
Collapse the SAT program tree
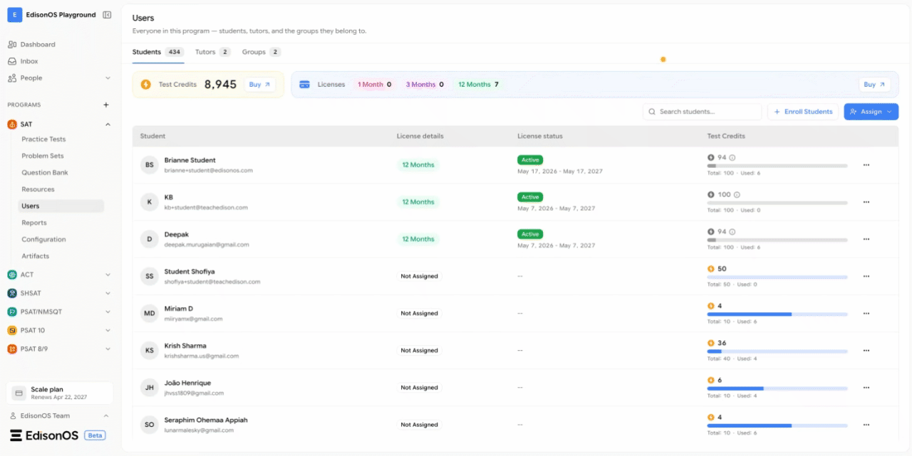[108, 124]
